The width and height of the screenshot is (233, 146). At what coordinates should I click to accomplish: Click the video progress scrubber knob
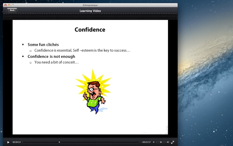59,142
